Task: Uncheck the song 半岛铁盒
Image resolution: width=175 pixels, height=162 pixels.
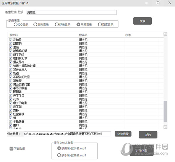Action: point(10,121)
